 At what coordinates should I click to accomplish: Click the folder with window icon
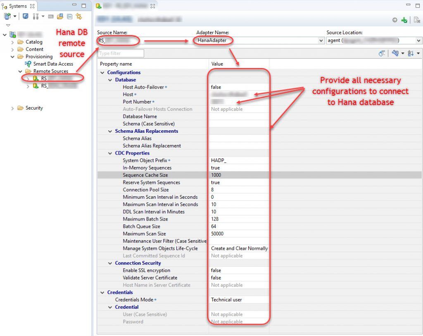pyautogui.click(x=60, y=16)
